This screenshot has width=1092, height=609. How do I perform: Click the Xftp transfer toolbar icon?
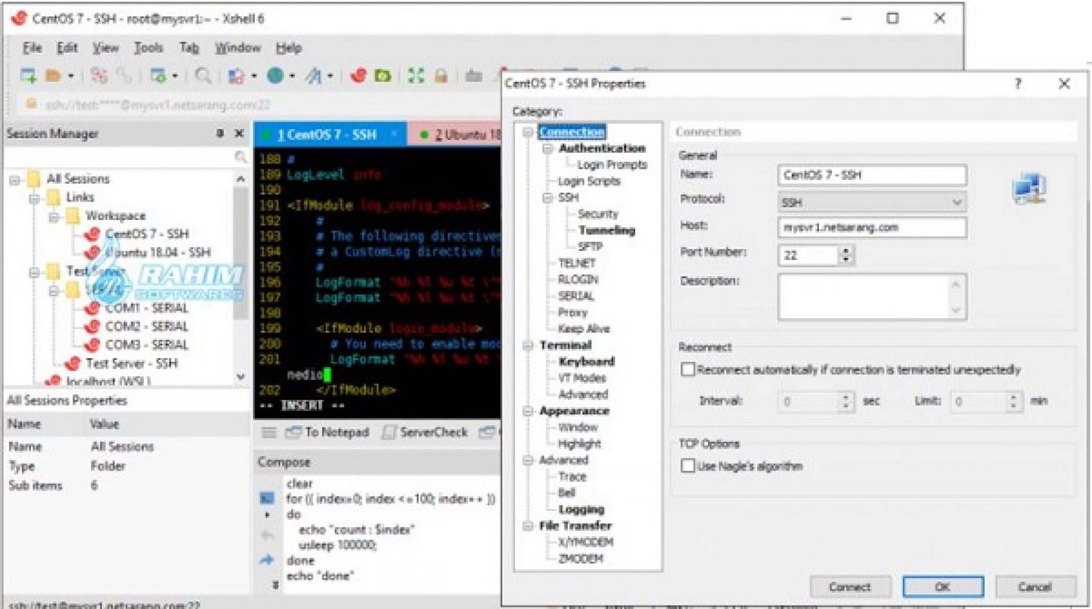point(382,76)
